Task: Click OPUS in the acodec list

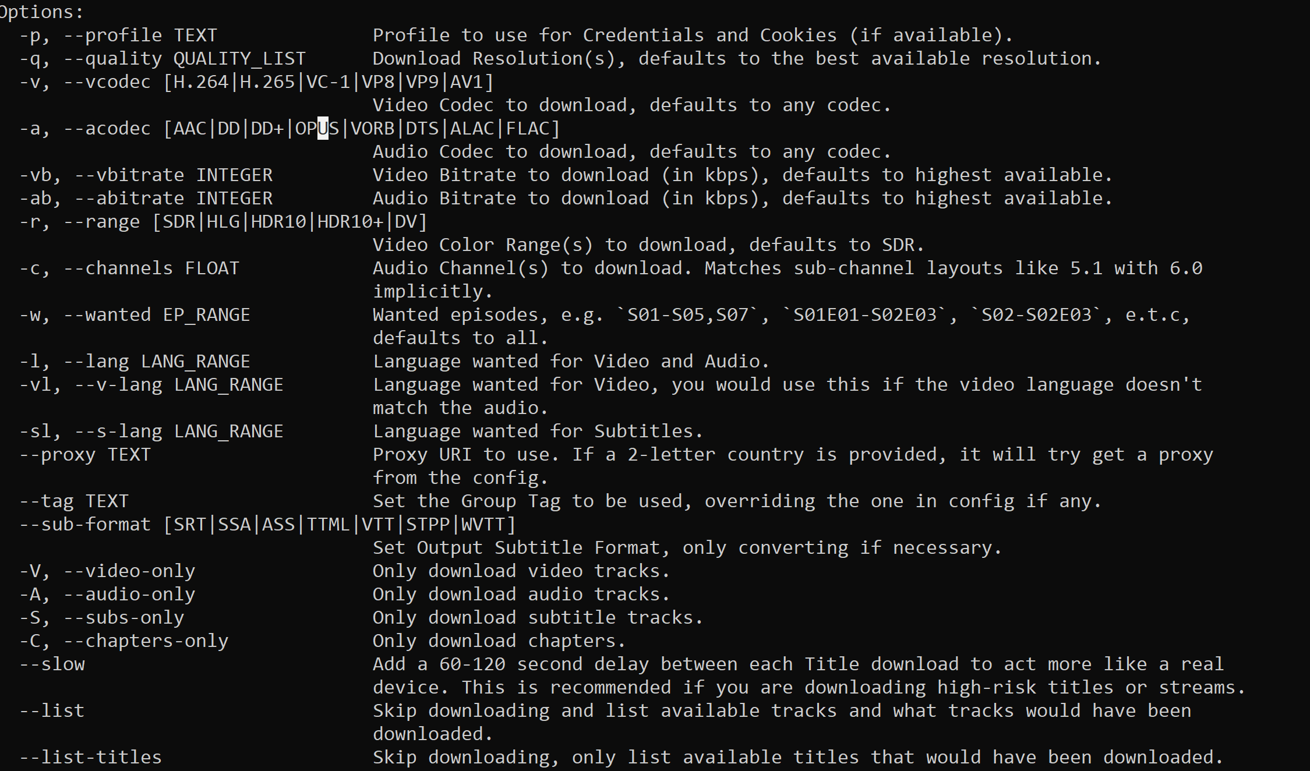Action: [x=317, y=128]
